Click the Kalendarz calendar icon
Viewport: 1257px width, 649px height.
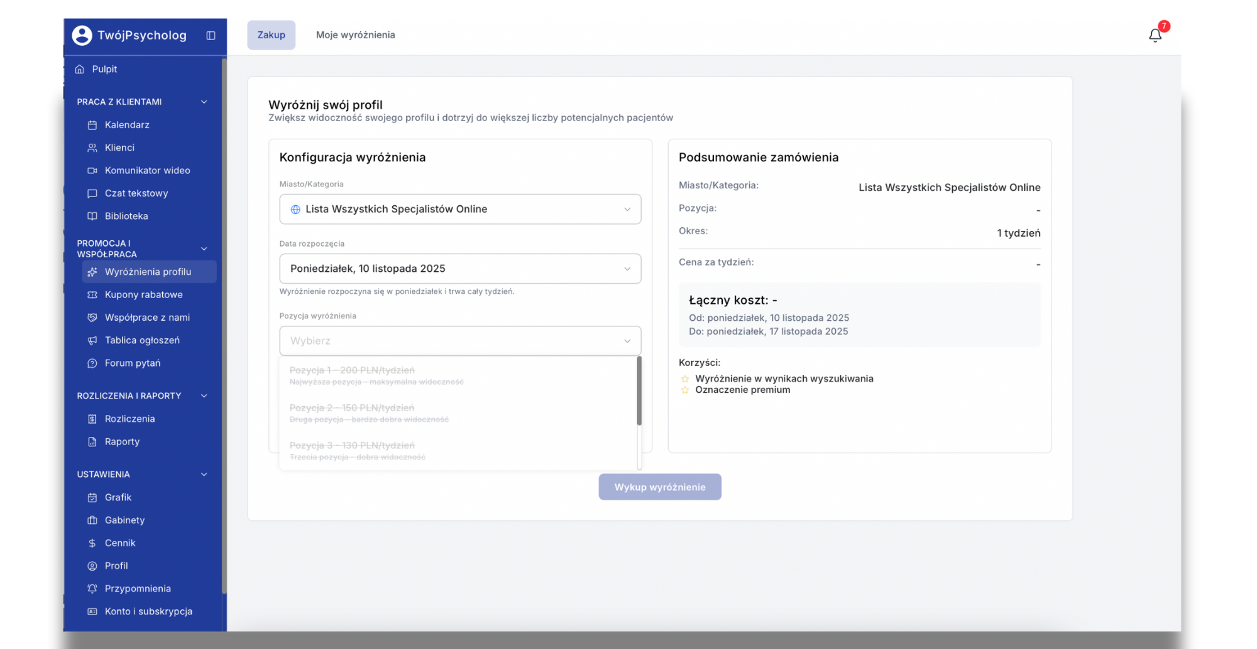(92, 125)
